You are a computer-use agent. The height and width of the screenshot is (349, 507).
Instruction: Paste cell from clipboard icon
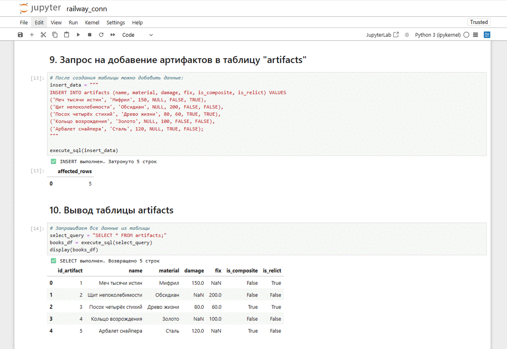[66, 35]
